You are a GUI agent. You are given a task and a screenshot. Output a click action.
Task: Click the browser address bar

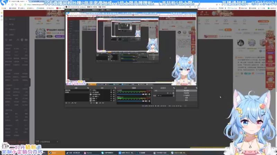35,4
